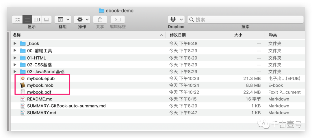The width and height of the screenshot is (312, 138).
Task: Expand the 03-JavaScript基础 folder disclosure triangle
Action: coord(15,71)
